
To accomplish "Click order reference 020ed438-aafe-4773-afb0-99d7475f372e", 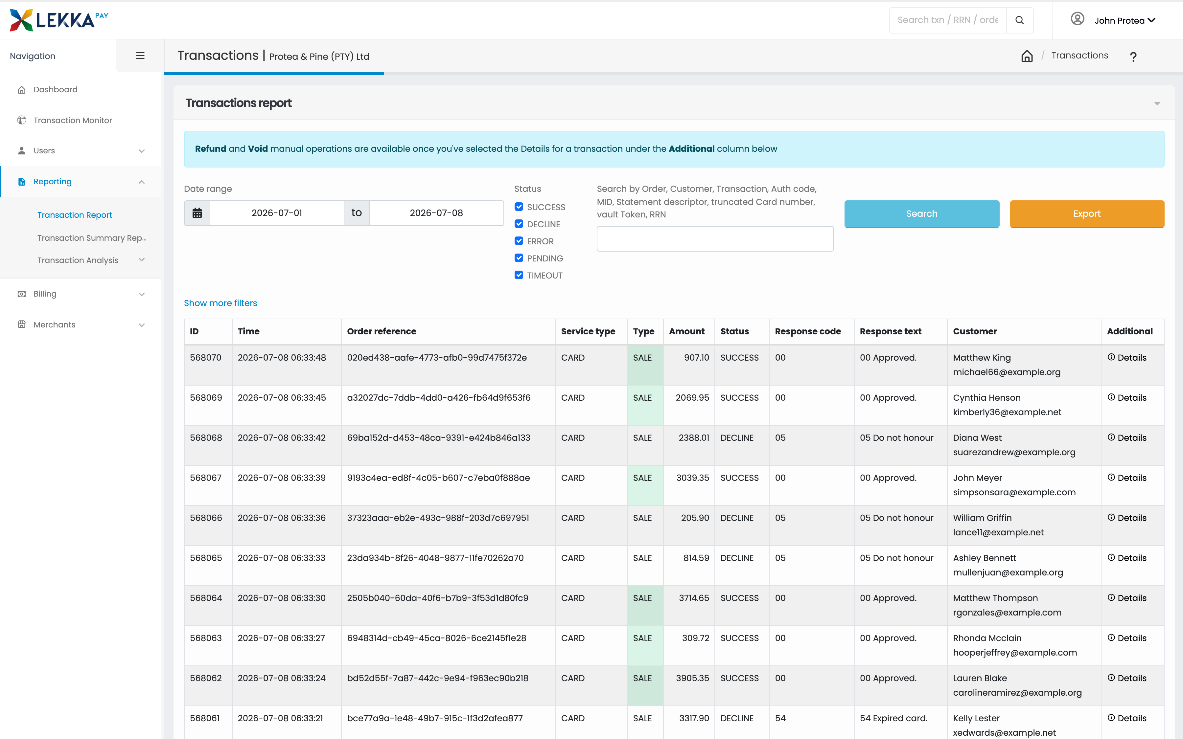I will [436, 358].
